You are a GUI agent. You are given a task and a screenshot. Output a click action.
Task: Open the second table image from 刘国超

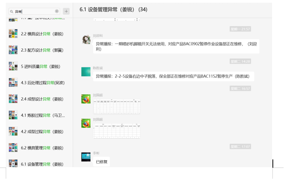(117, 131)
